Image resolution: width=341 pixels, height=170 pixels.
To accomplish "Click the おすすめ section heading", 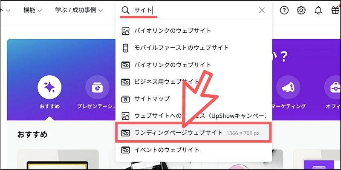I will [32, 134].
